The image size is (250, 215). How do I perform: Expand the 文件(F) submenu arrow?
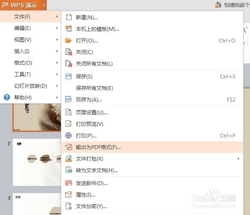[57, 16]
